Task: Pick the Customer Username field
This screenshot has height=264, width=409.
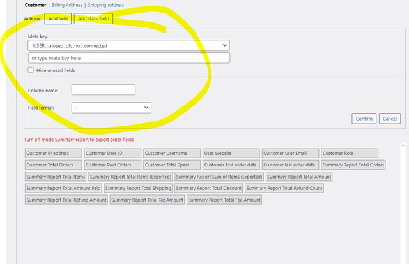Action: (x=172, y=153)
